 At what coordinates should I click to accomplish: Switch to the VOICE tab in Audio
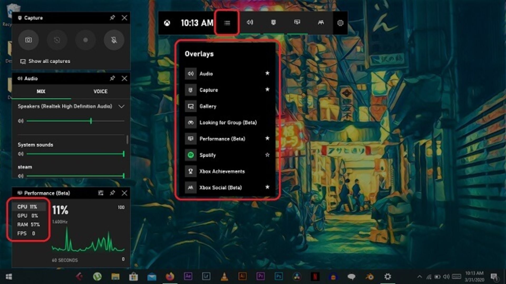(x=100, y=91)
